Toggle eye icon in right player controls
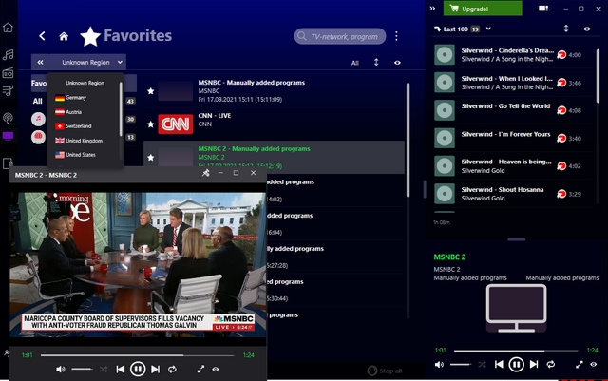Viewport: 608px width, 381px height. point(594,364)
